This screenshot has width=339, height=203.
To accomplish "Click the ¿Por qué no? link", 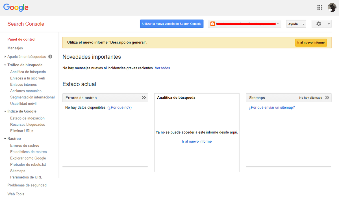I will point(119,107).
